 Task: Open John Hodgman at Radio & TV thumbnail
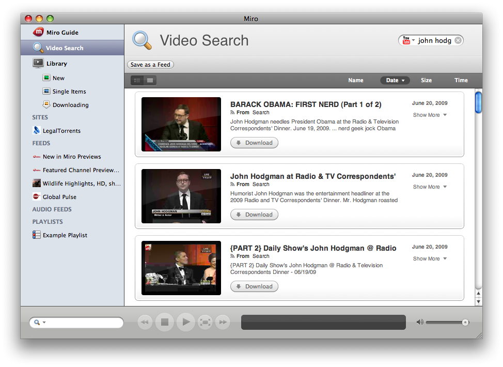181,196
